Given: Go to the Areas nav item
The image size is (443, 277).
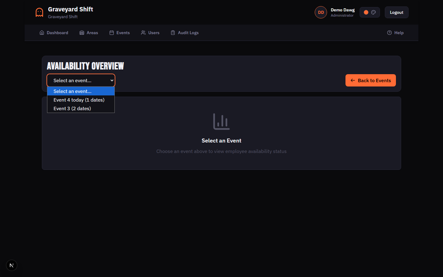Looking at the screenshot, I should click(92, 33).
